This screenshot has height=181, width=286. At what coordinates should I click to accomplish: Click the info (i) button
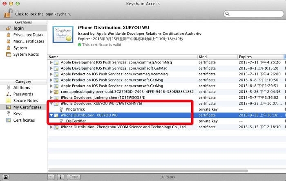click(60, 177)
